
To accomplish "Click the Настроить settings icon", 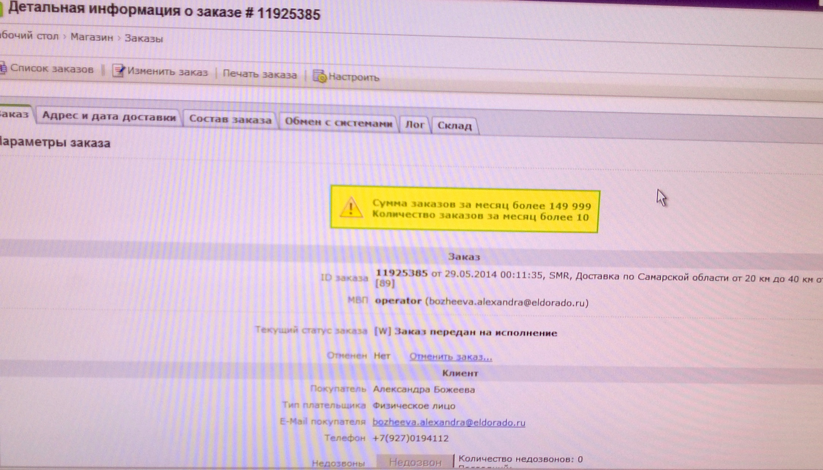I will tap(319, 76).
